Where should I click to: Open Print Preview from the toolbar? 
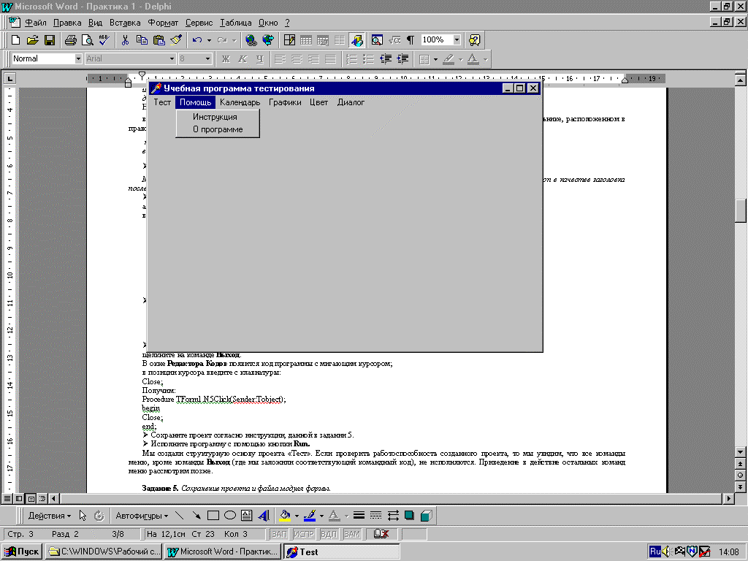88,40
